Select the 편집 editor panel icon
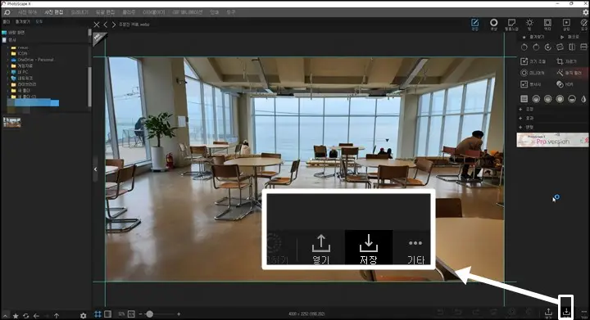This screenshot has width=590, height=320. click(x=474, y=25)
